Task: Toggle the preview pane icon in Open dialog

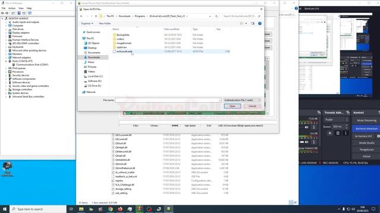Action: coord(252,24)
